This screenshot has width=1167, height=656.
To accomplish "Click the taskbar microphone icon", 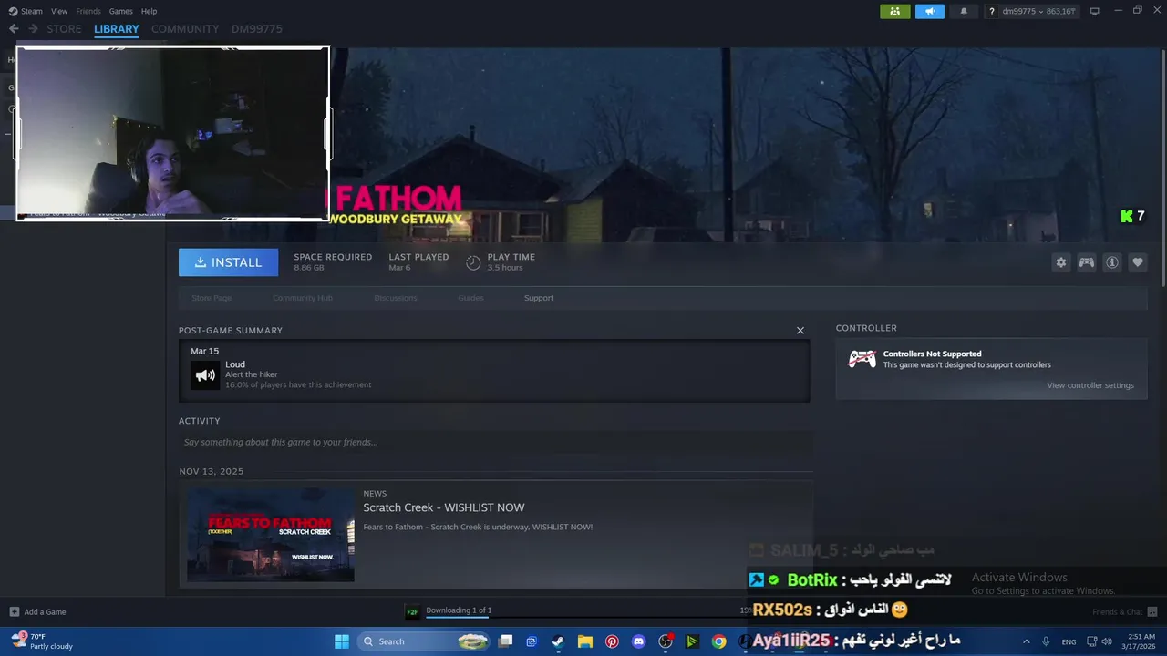I will click(1046, 641).
